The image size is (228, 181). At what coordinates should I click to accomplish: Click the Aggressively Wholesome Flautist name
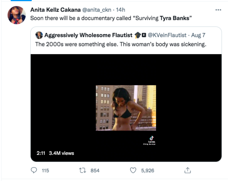click(88, 35)
